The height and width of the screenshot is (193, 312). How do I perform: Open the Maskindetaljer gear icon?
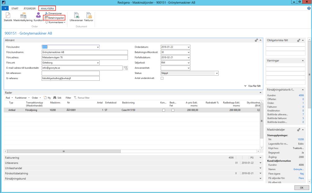coord(298,130)
